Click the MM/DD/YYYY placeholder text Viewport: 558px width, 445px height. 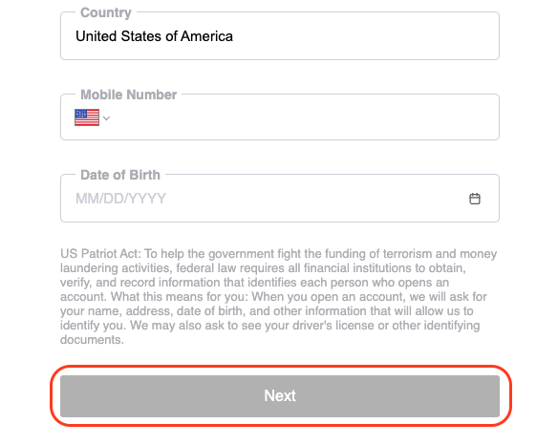point(120,199)
